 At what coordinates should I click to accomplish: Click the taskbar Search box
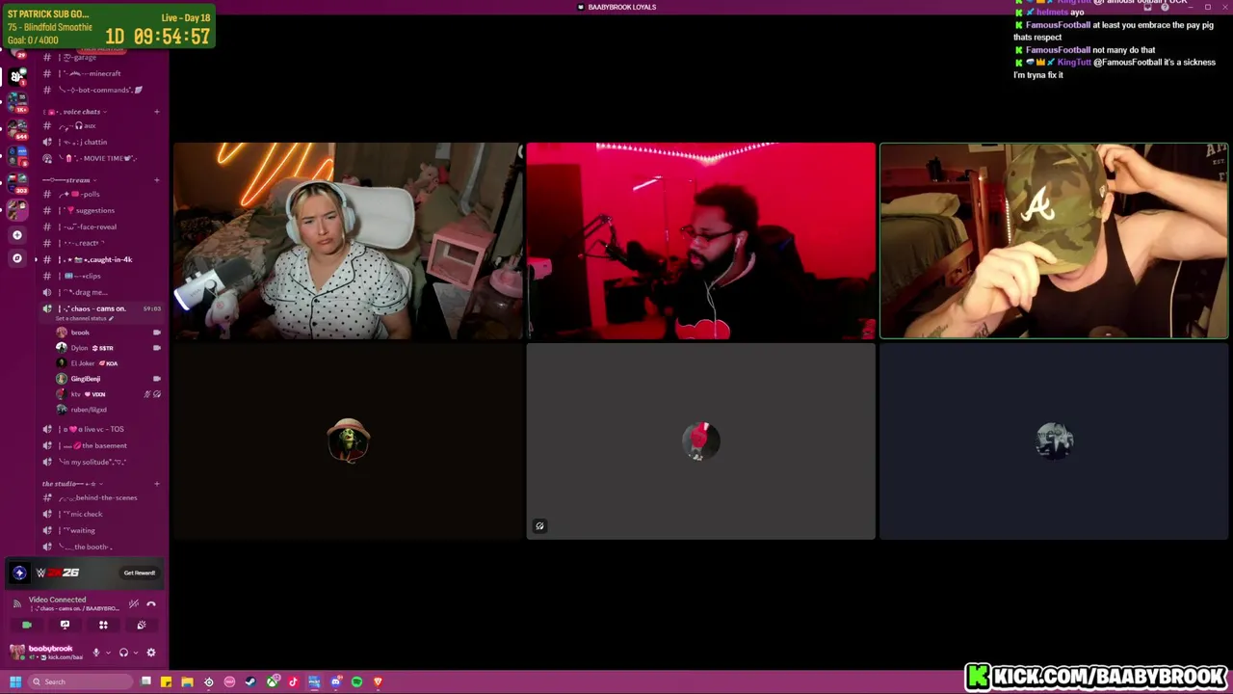[x=82, y=681]
